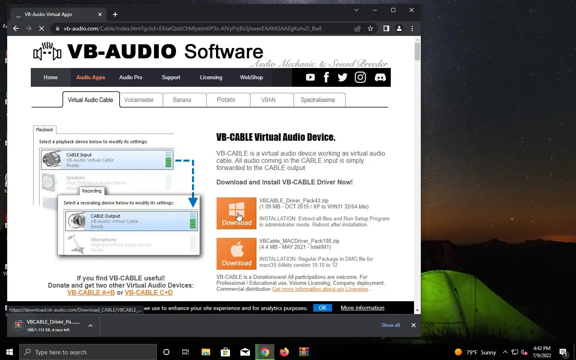Open VB-Audio Facebook page icon
Screen dimensions: 576x360
pyautogui.click(x=326, y=77)
